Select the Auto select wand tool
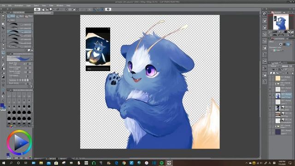Image resolution: width=295 pixels, height=166 pixels. [3, 36]
